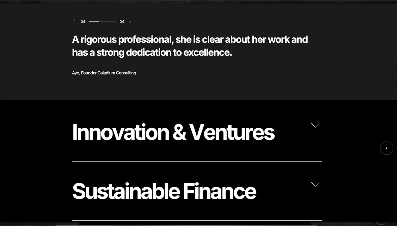397x226 pixels.
Task: Click the word "Sustainable" in the heading
Action: click(126, 191)
